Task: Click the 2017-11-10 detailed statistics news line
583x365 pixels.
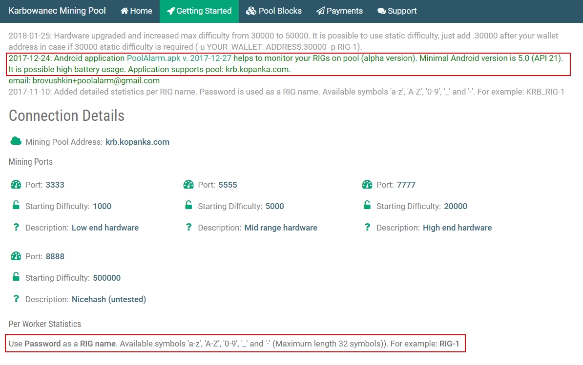Action: (x=286, y=92)
